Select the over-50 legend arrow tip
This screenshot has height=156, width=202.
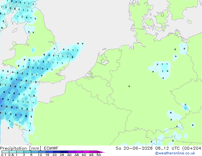[x=101, y=152]
